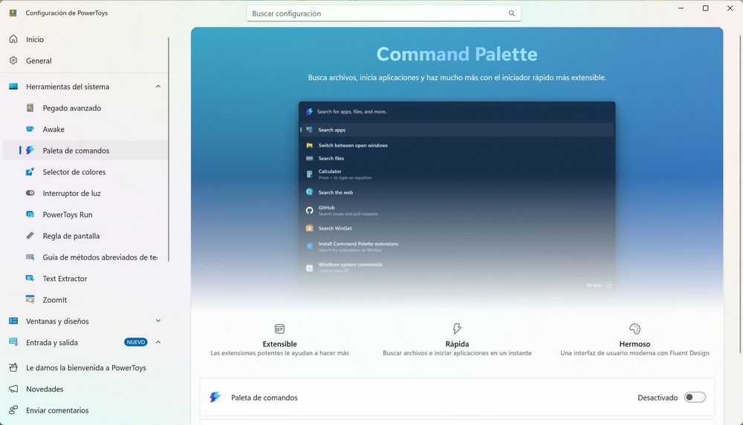Enable the Paleta de comandos toggle
Image resolution: width=743 pixels, height=425 pixels.
(x=694, y=398)
